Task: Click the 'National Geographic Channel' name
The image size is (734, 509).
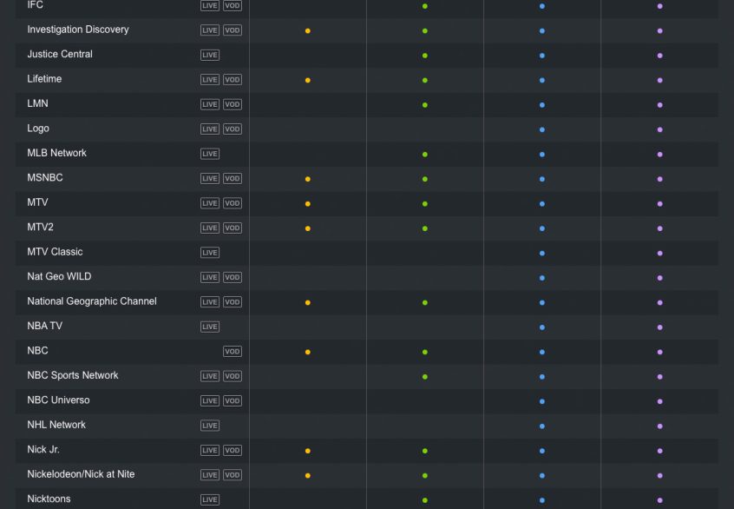Action: coord(92,301)
